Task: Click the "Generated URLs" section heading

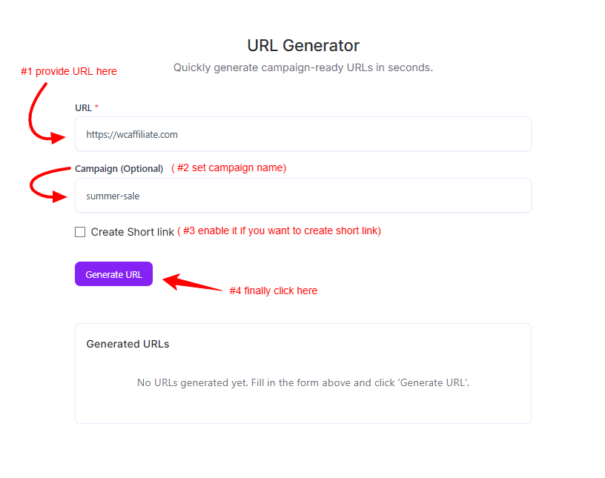Action: pos(128,344)
